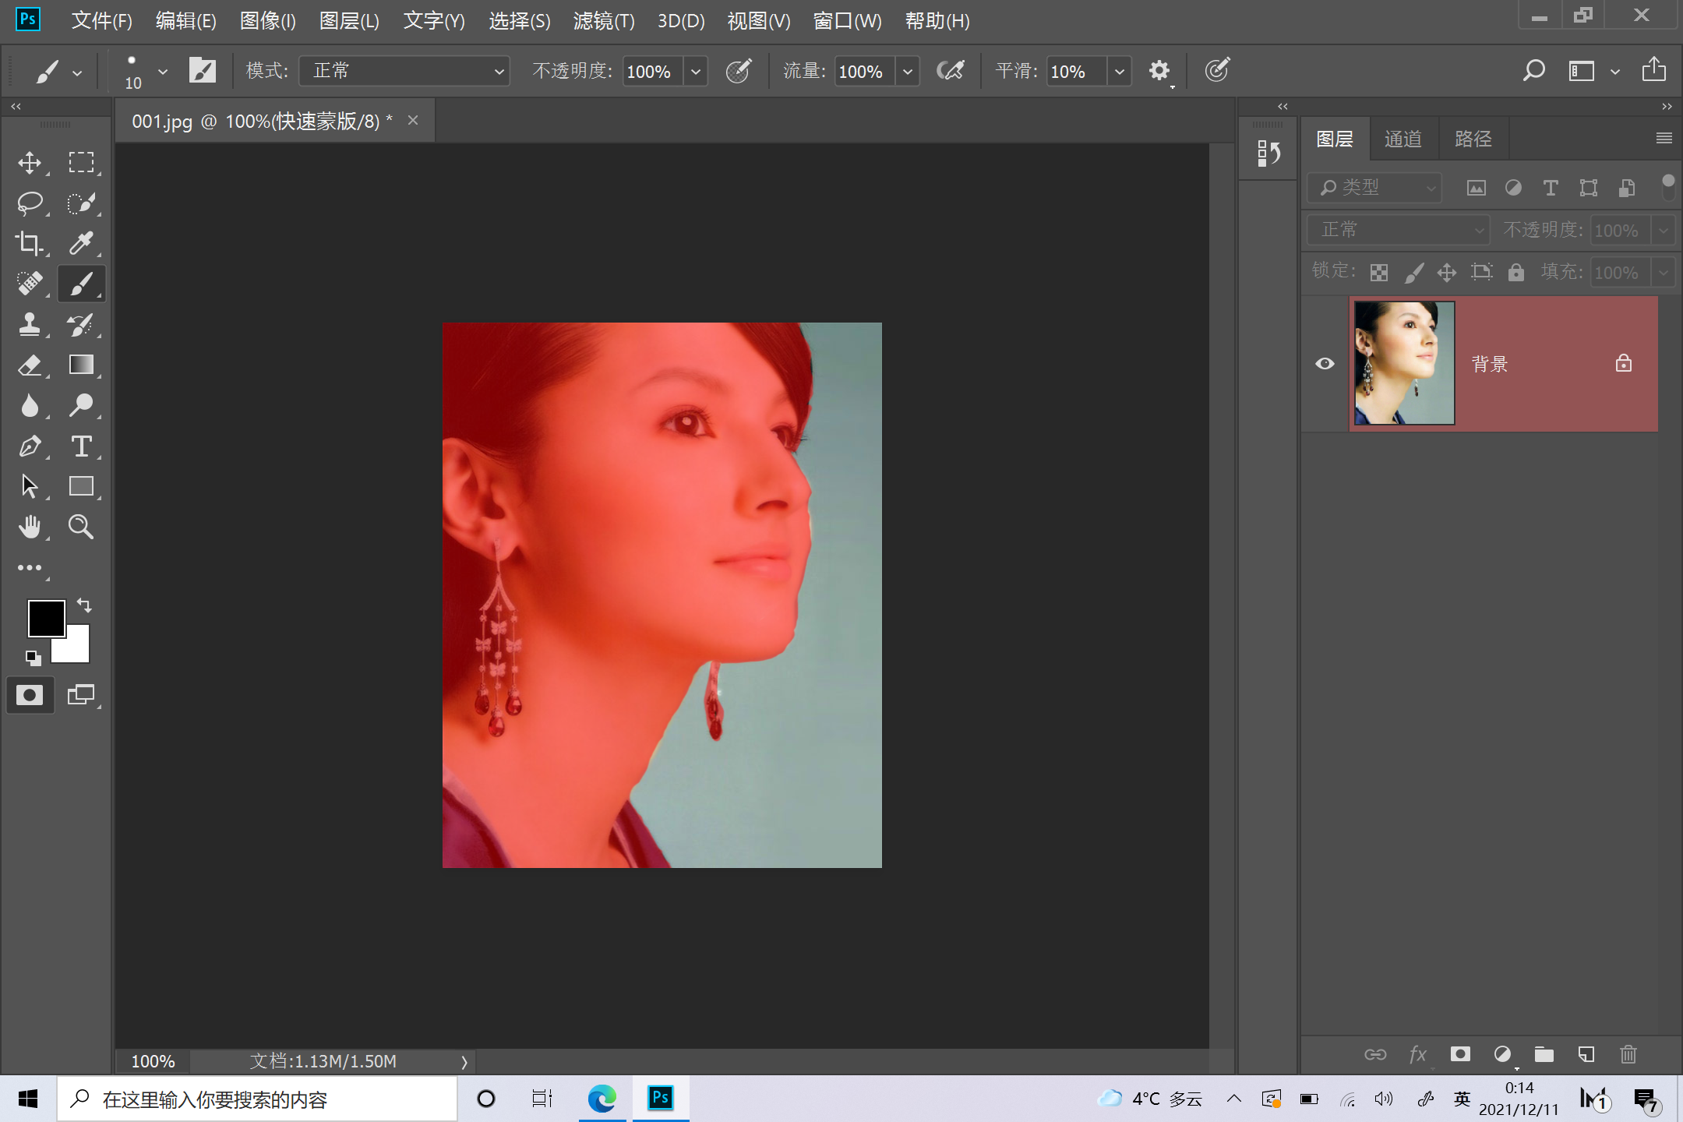The image size is (1683, 1122).
Task: Open the 流量 flow slider dropdown
Action: tap(908, 71)
